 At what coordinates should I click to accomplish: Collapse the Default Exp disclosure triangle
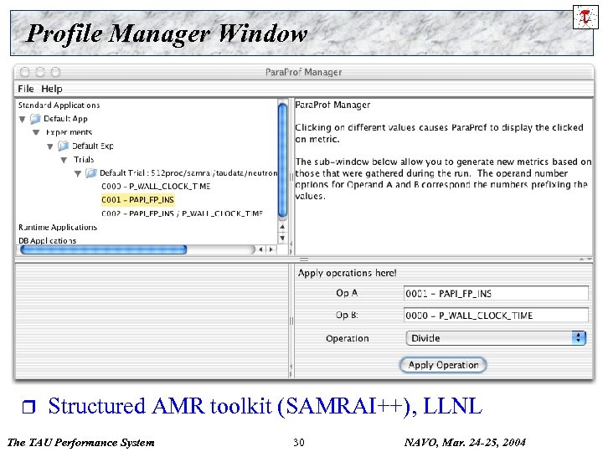coord(50,146)
